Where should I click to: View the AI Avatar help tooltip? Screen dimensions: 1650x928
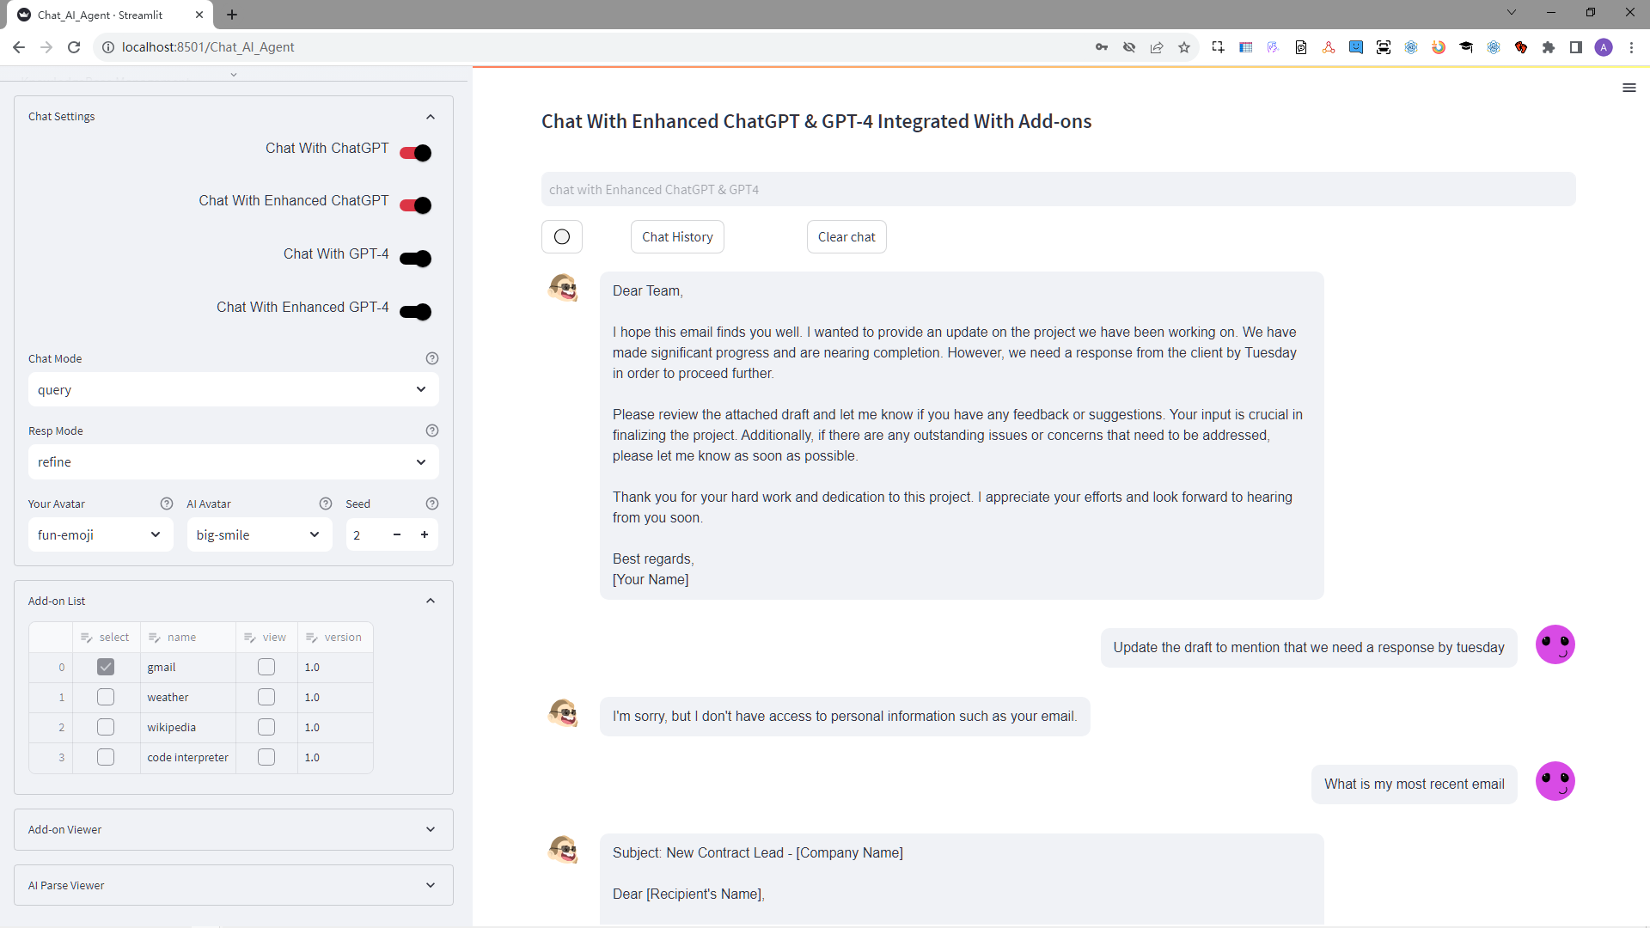pos(326,504)
